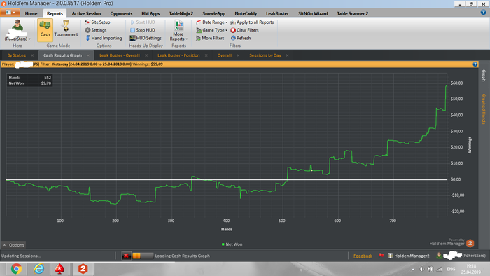Click Stop HUD

point(143,30)
